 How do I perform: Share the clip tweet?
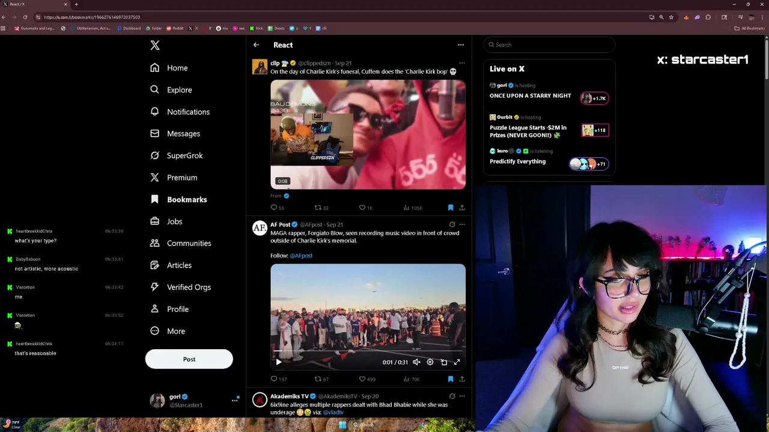point(462,208)
